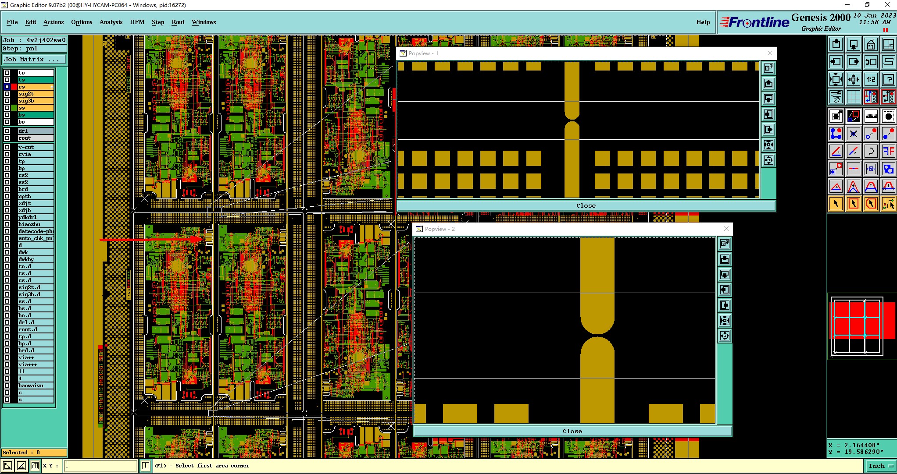Select the ruler measurement tool
Viewport: 897px width, 474px height.
[871, 116]
